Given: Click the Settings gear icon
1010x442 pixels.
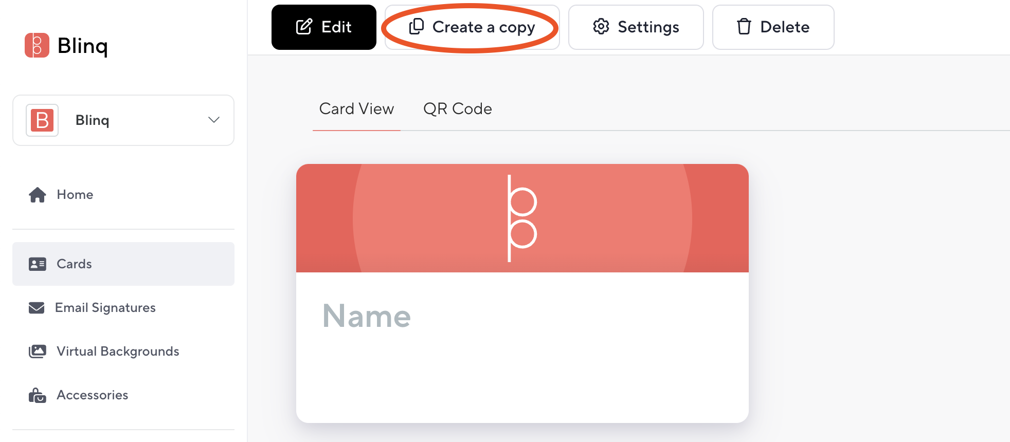Looking at the screenshot, I should pos(601,27).
